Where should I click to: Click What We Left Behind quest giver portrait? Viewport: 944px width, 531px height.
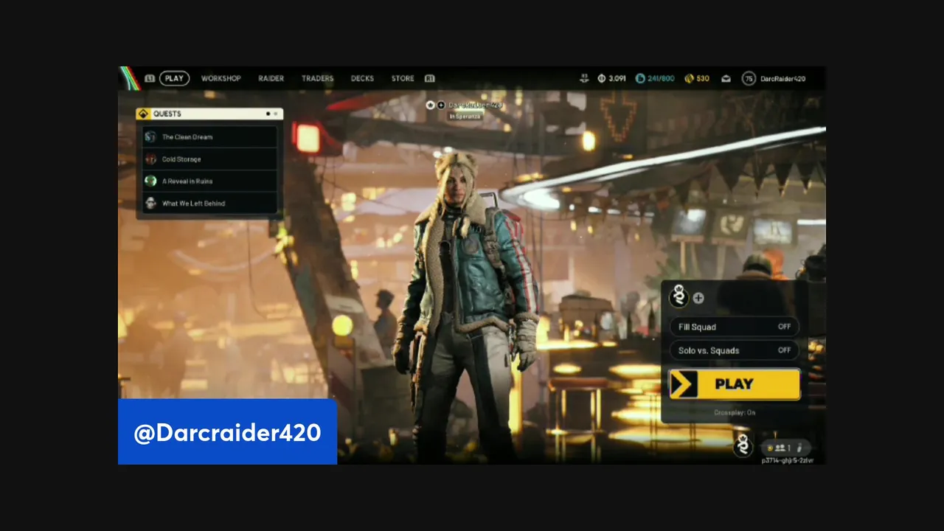150,203
